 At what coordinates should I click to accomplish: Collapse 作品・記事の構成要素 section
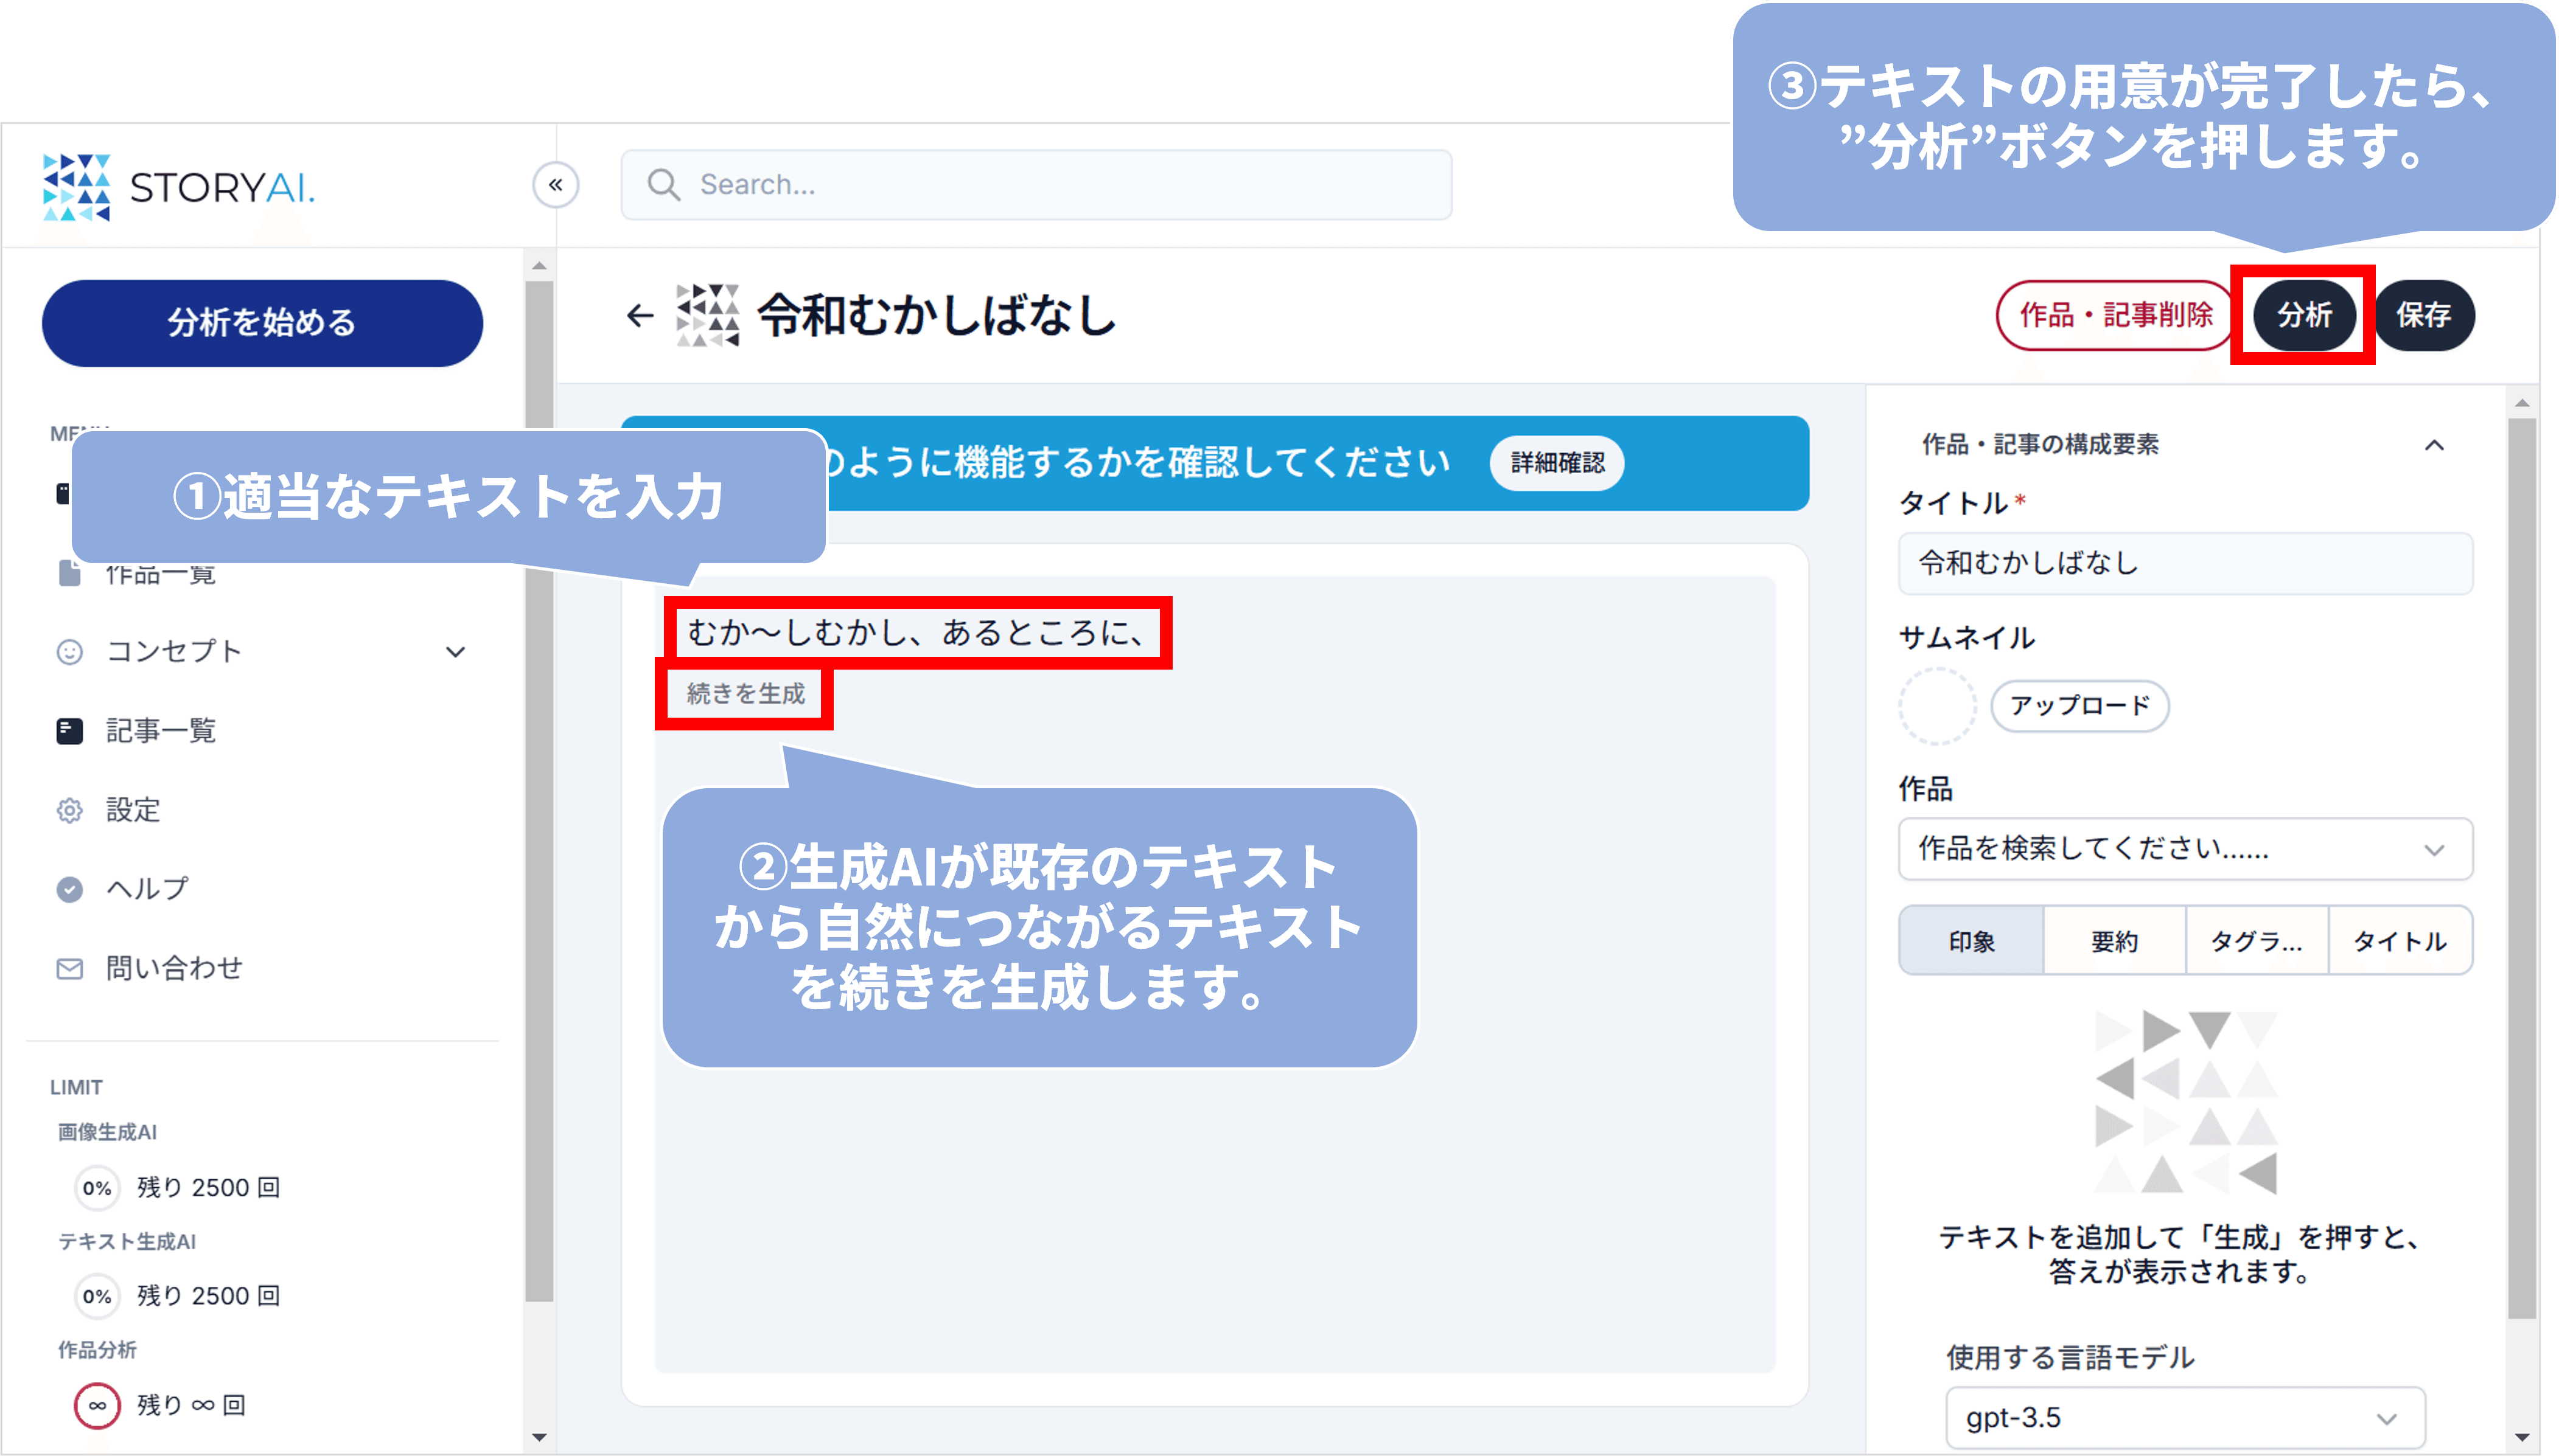2435,445
